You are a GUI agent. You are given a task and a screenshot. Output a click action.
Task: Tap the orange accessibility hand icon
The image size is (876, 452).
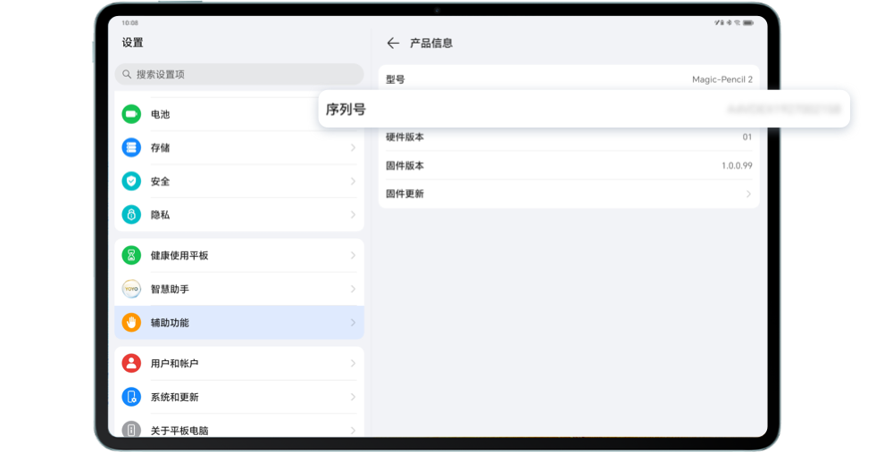(x=131, y=323)
